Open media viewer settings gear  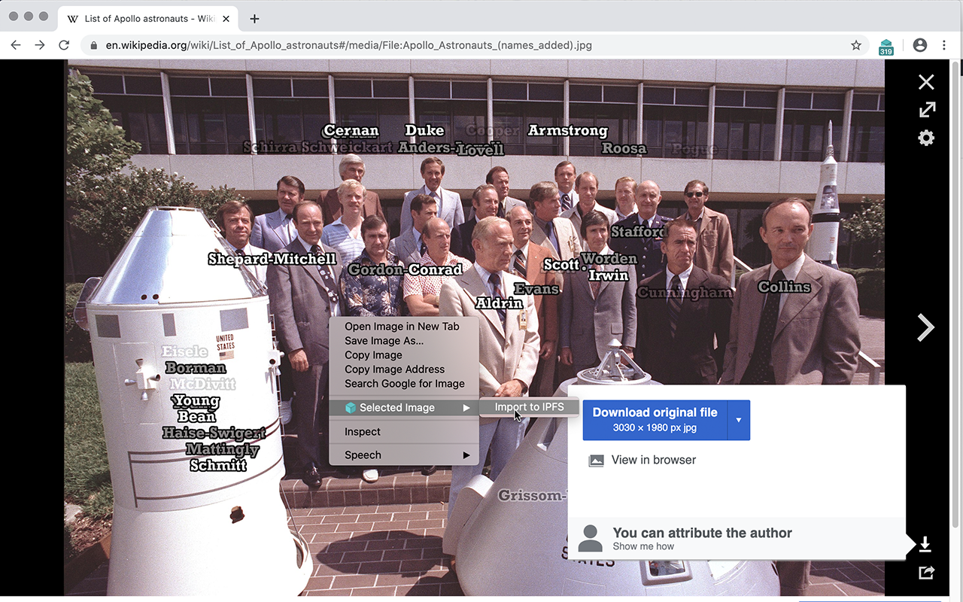pos(926,138)
